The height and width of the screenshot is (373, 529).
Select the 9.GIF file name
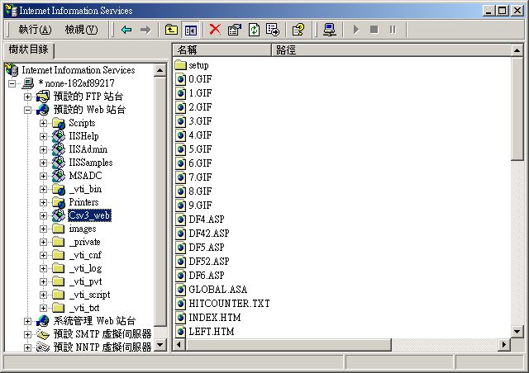(x=200, y=205)
